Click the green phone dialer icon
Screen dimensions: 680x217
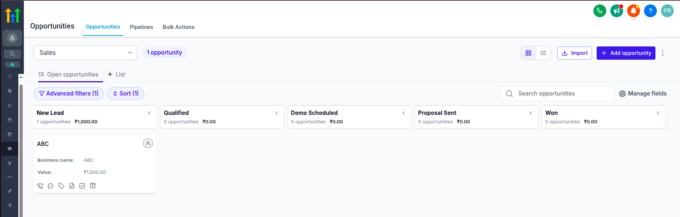pos(600,11)
